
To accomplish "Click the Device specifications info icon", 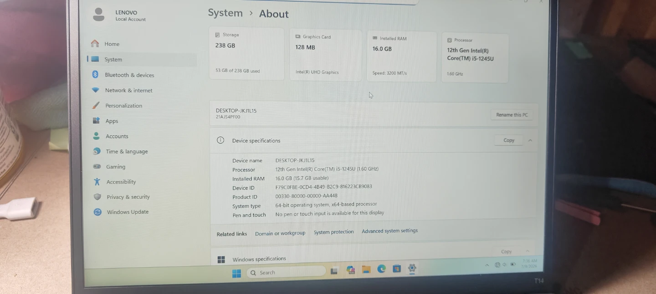I will pos(220,140).
